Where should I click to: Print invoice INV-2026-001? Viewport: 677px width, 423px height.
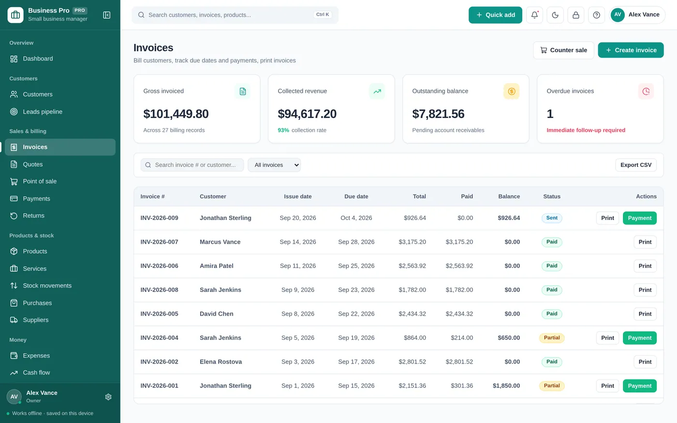(x=607, y=386)
